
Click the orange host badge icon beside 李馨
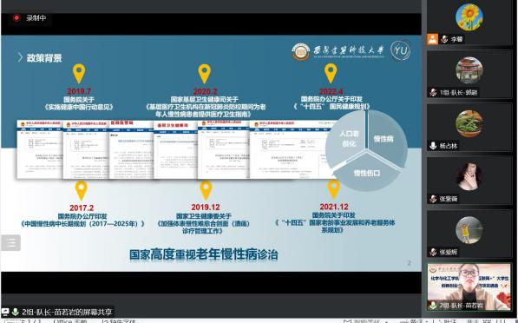pos(432,39)
